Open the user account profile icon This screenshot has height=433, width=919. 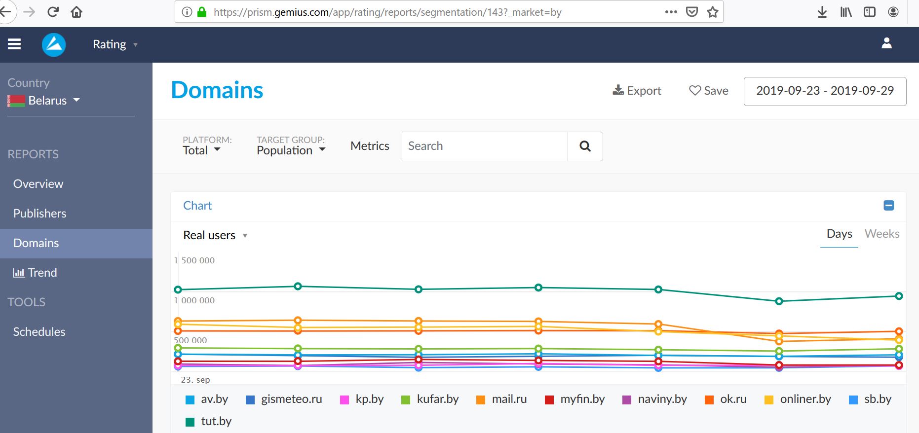point(886,43)
